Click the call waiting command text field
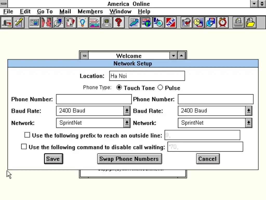The width and height of the screenshot is (266, 200). 205,147
